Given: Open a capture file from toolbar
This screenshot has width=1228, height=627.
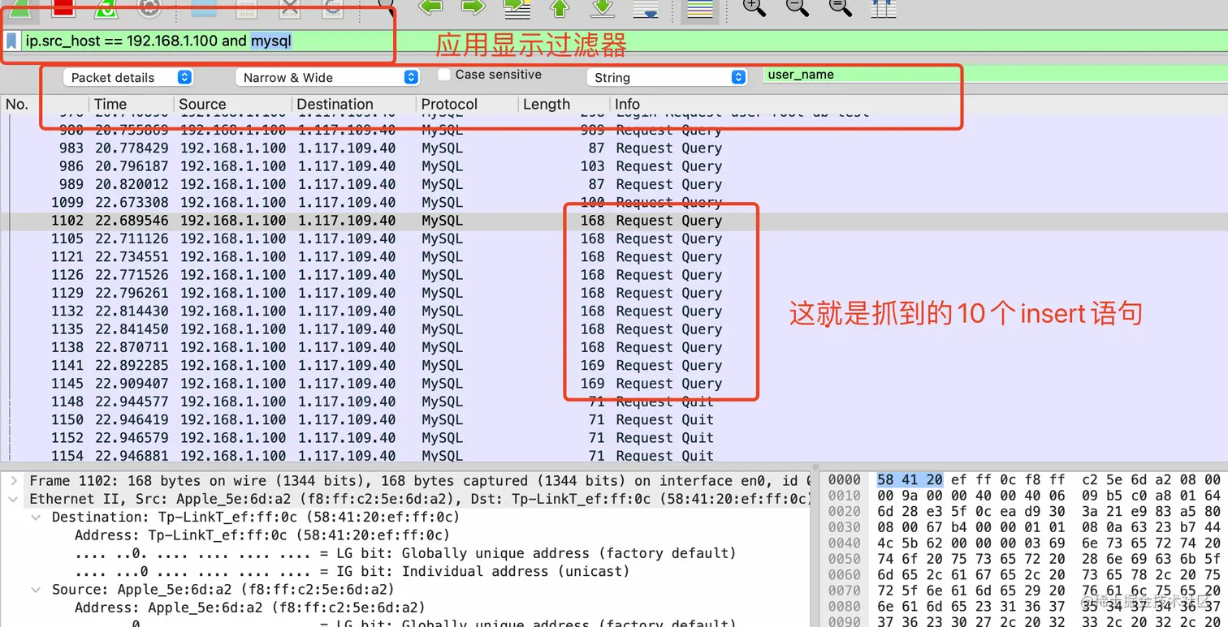Looking at the screenshot, I should coord(204,8).
